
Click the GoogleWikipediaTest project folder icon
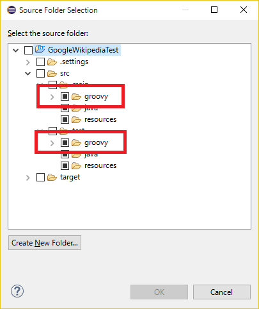coord(40,49)
